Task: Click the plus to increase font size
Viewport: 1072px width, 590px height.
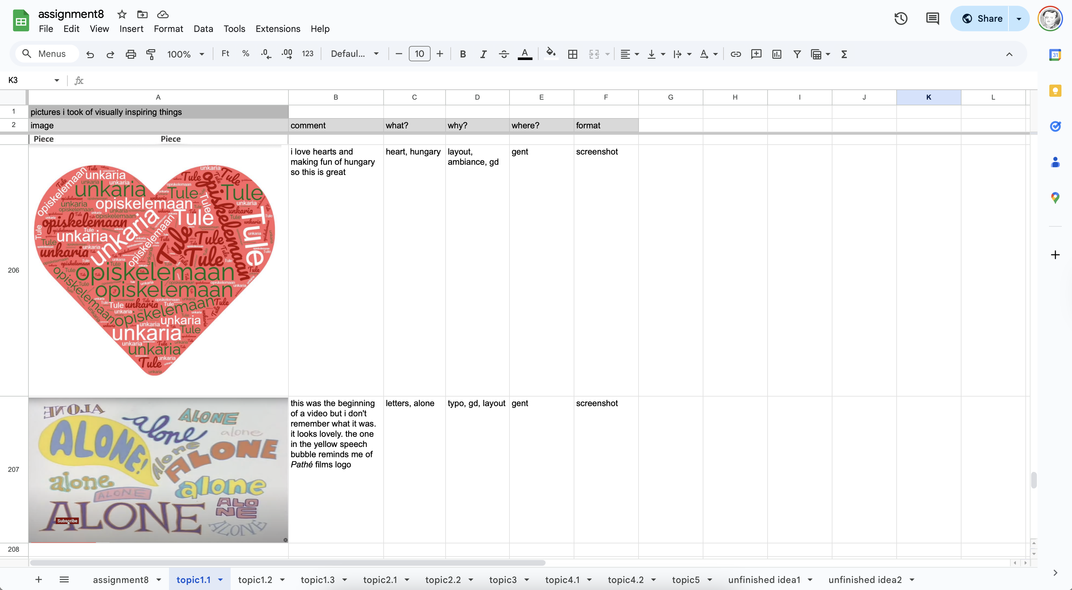Action: pos(440,54)
